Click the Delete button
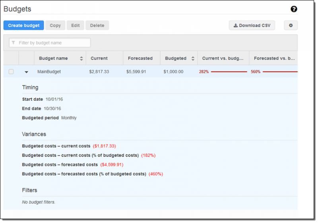The width and height of the screenshot is (318, 223). (x=97, y=25)
